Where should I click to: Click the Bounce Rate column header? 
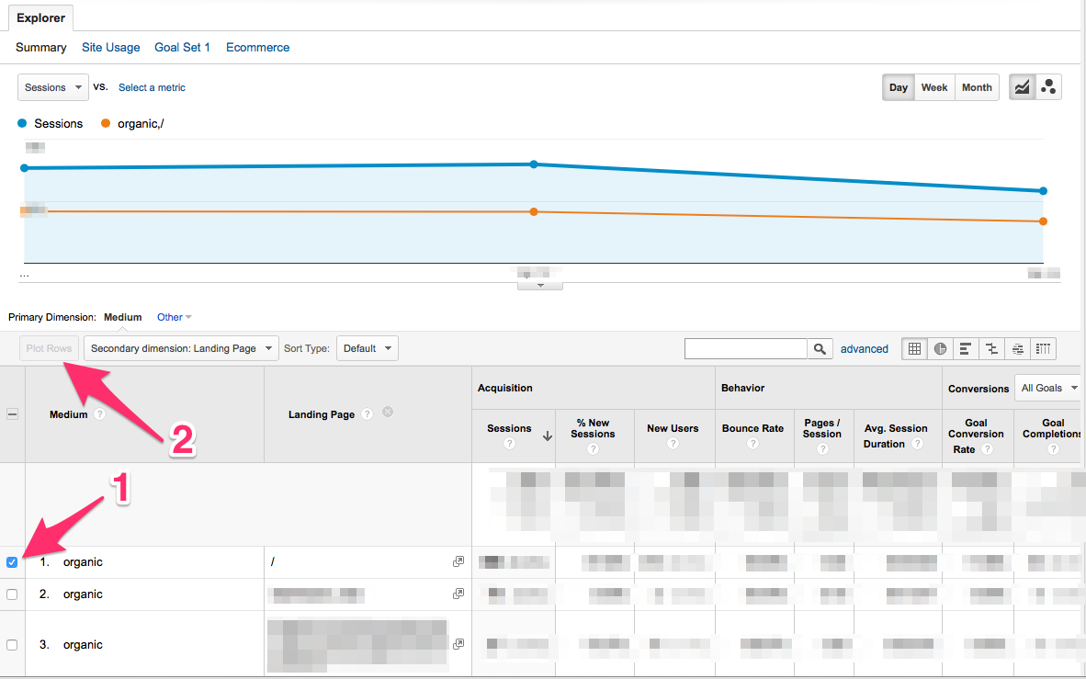coord(752,428)
